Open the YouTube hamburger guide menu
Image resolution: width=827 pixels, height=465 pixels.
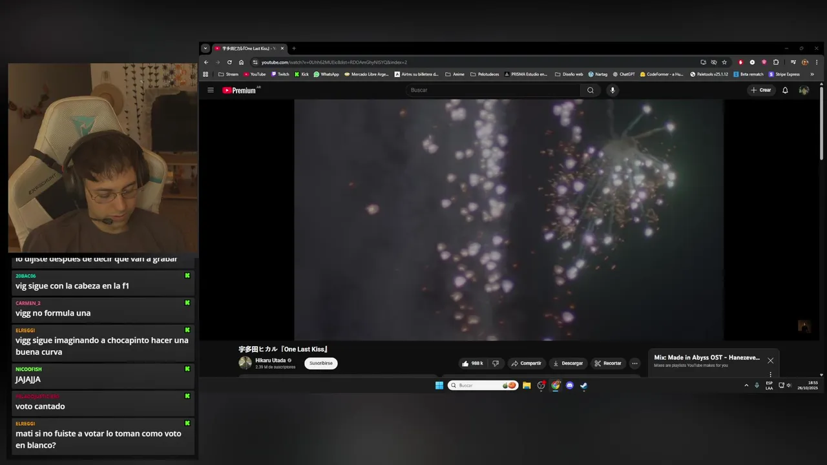(x=210, y=90)
